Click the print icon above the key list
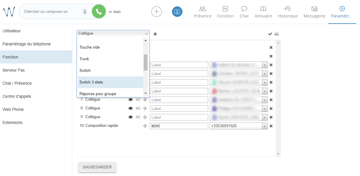The width and height of the screenshot is (360, 176). pyautogui.click(x=276, y=34)
